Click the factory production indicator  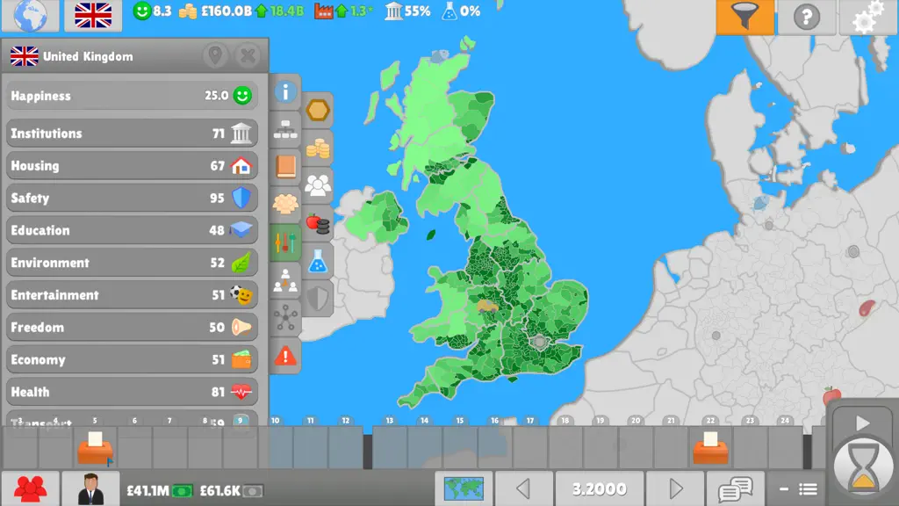(x=343, y=11)
